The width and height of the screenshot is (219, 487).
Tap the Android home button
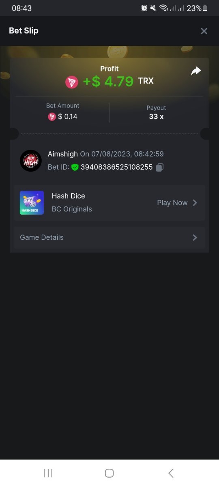coord(109,473)
